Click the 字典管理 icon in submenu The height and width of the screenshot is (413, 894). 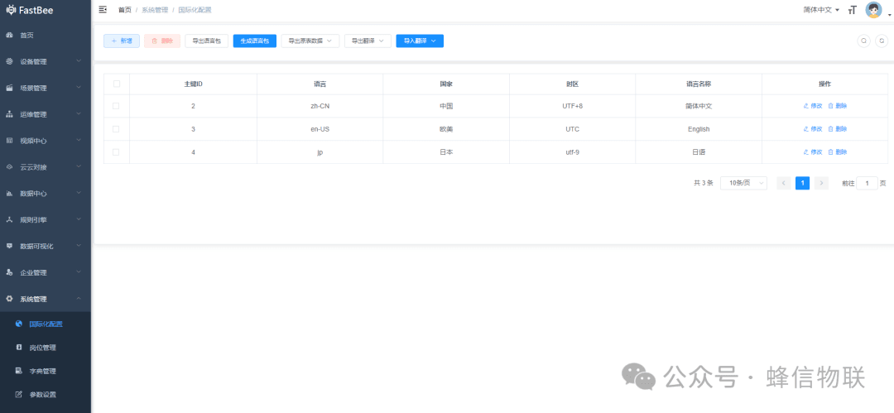[x=19, y=371]
